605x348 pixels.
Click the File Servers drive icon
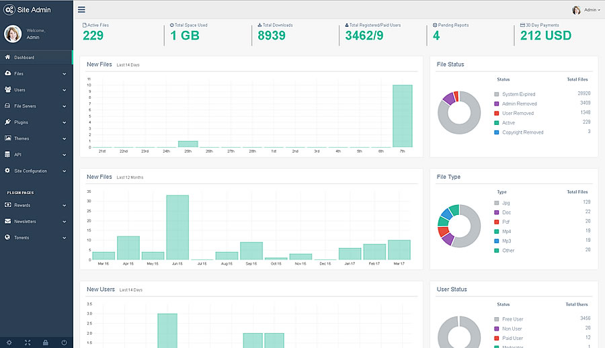[7, 105]
